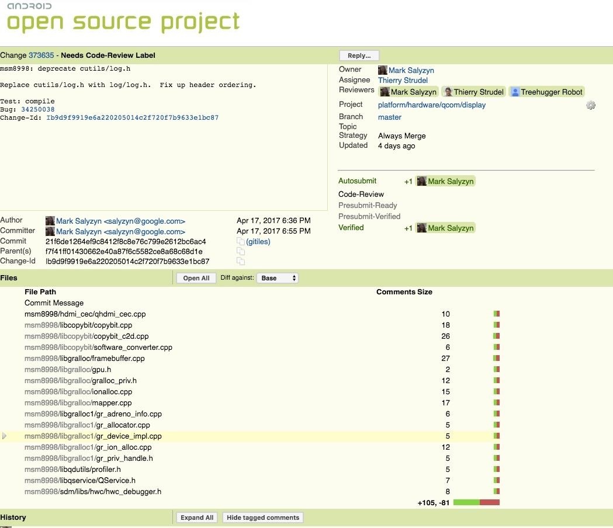Click the Change-Id link in commit message
This screenshot has width=613, height=528.
132,117
